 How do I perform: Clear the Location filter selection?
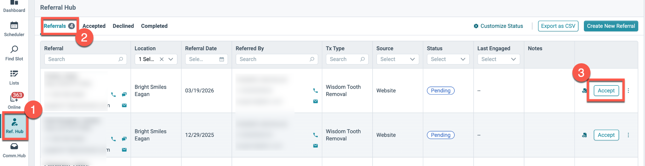(x=162, y=59)
